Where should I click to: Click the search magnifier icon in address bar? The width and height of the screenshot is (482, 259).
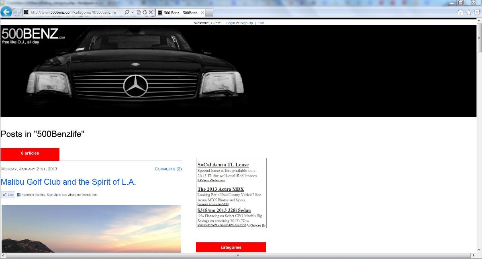coord(127,12)
